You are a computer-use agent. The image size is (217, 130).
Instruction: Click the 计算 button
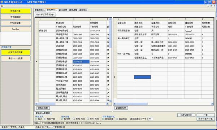[x=205, y=115]
